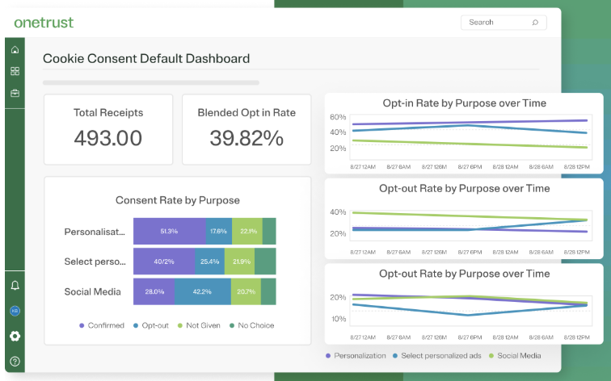This screenshot has height=381, width=611.
Task: Open settings gear icon
Action: (x=15, y=336)
